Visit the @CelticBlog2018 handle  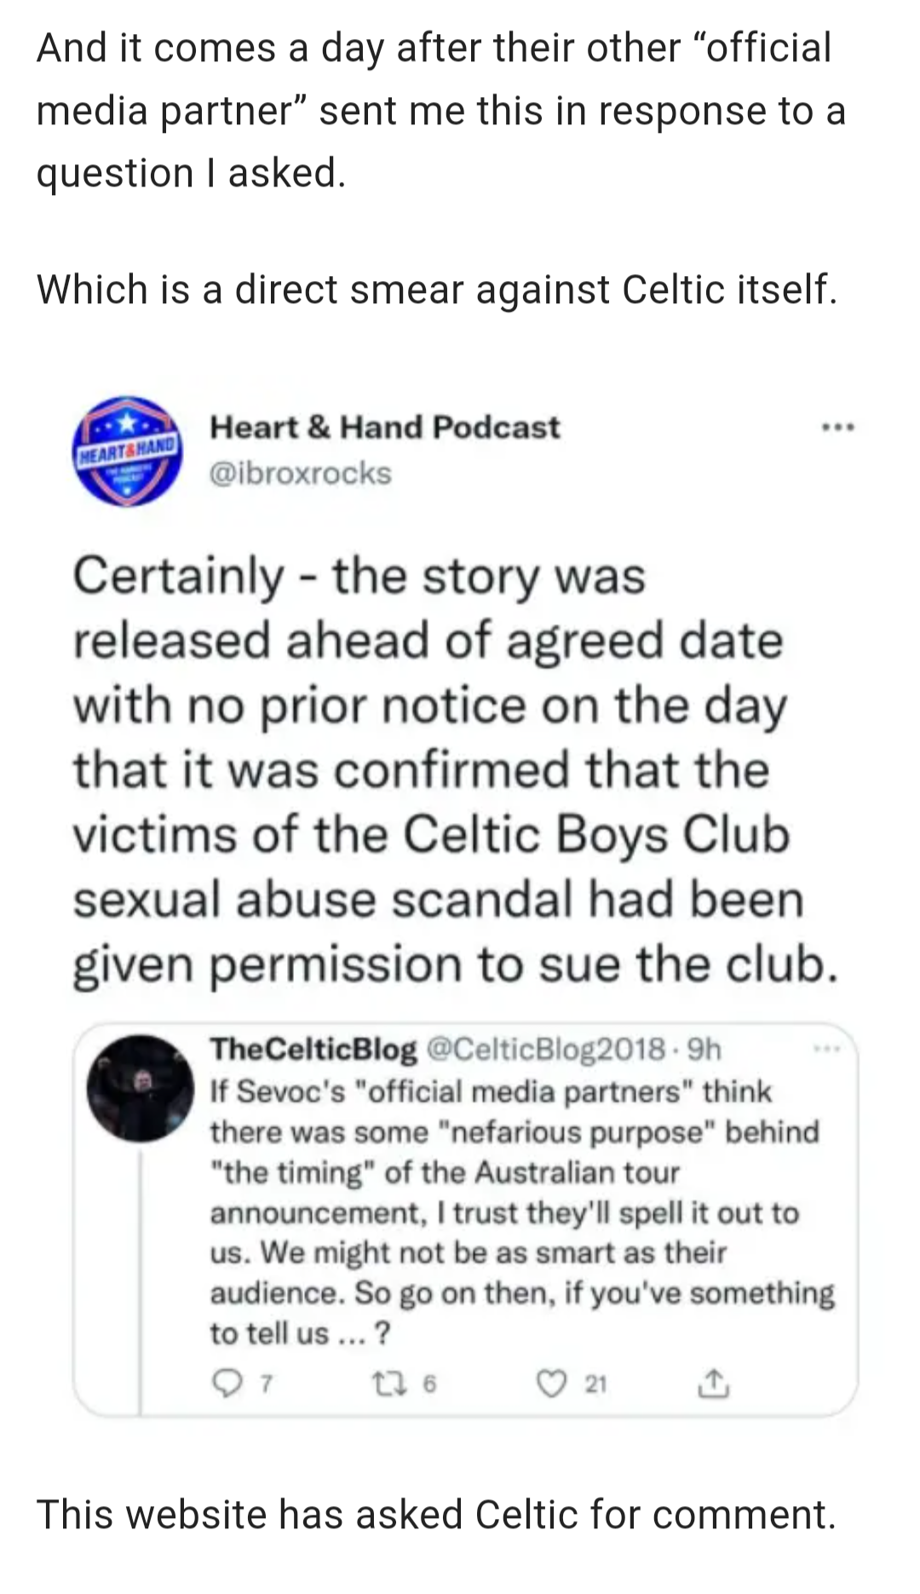(x=545, y=1049)
